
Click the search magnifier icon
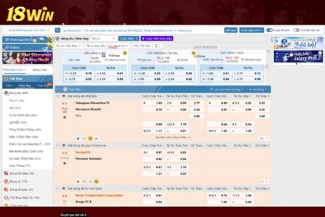click(58, 30)
